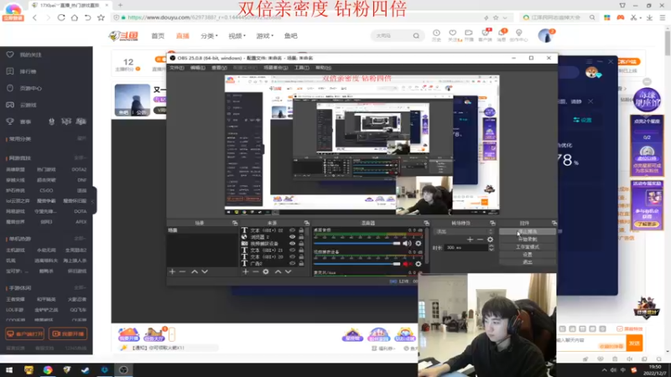Click Exit button in OBS controls
Viewport: 671px width, 377px height.
coord(528,262)
